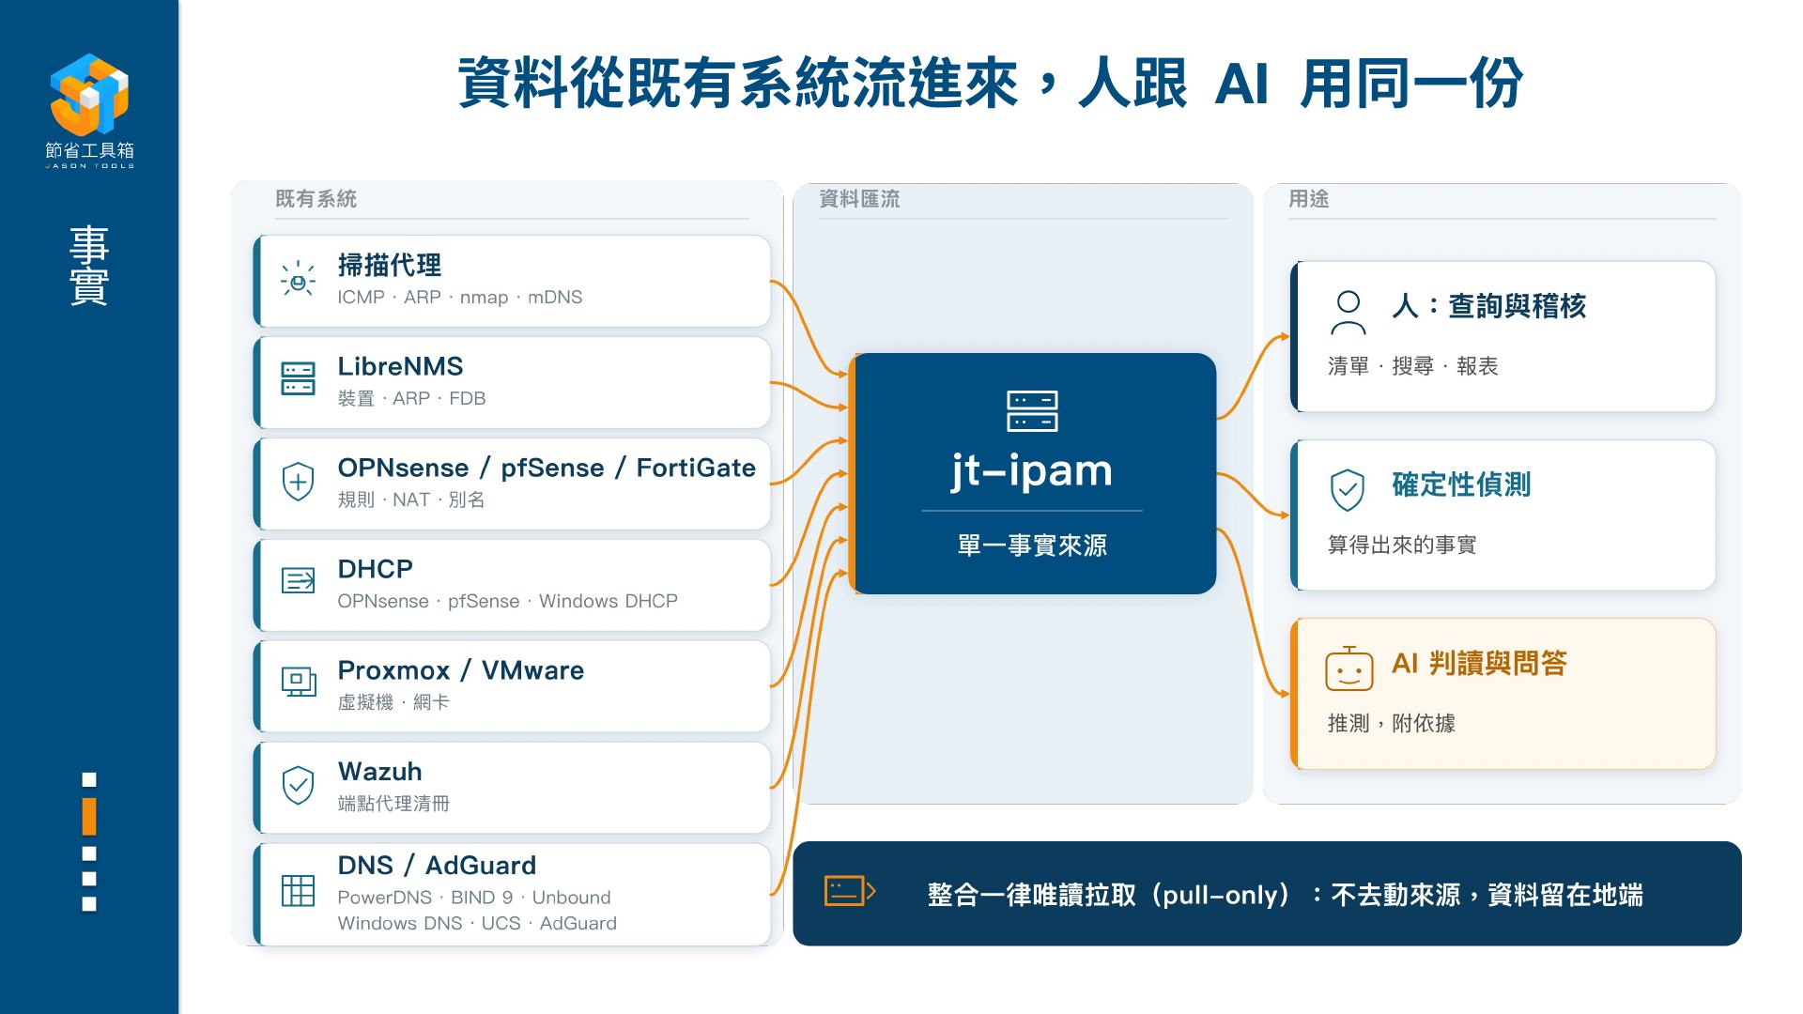Click '規則 · NAT · 別名' subtitle
This screenshot has width=1803, height=1014.
pyautogui.click(x=411, y=499)
